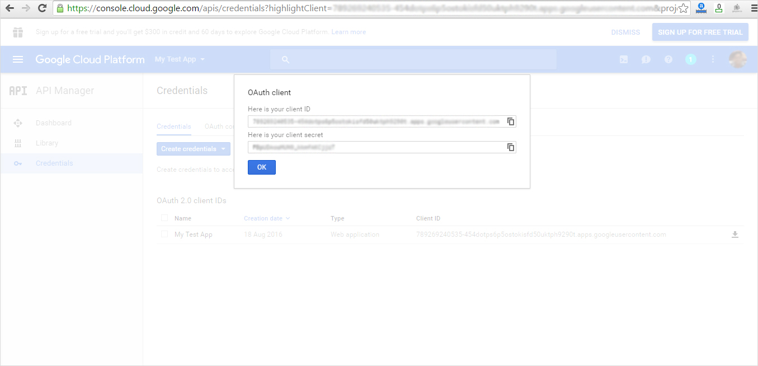Download JSON for My Test App client
Viewport: 758px width, 366px height.
[735, 234]
